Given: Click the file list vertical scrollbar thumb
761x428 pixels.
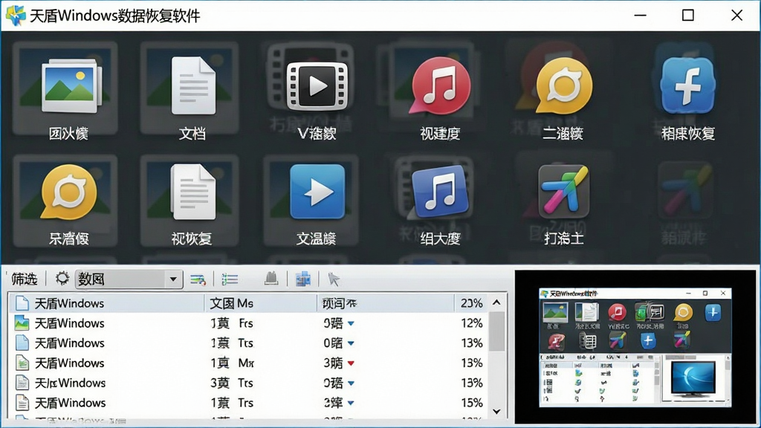Looking at the screenshot, I should [x=496, y=331].
